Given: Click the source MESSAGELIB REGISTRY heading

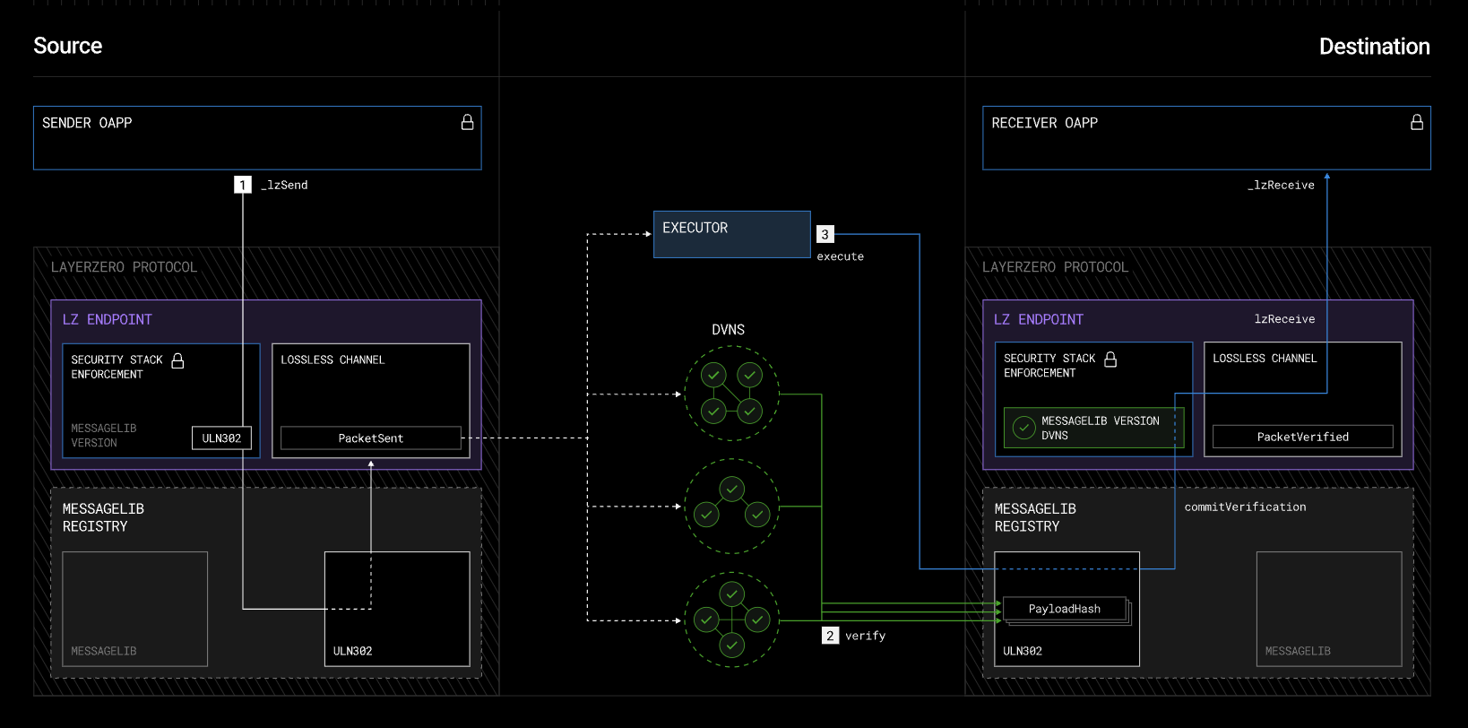Looking at the screenshot, I should coord(104,517).
